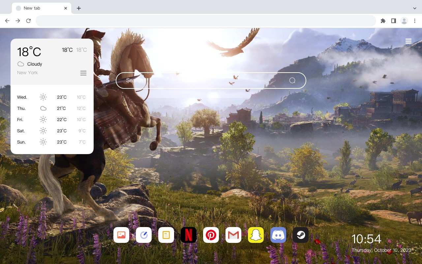Select the Sat. forecast row
422x264 pixels.
coord(52,131)
